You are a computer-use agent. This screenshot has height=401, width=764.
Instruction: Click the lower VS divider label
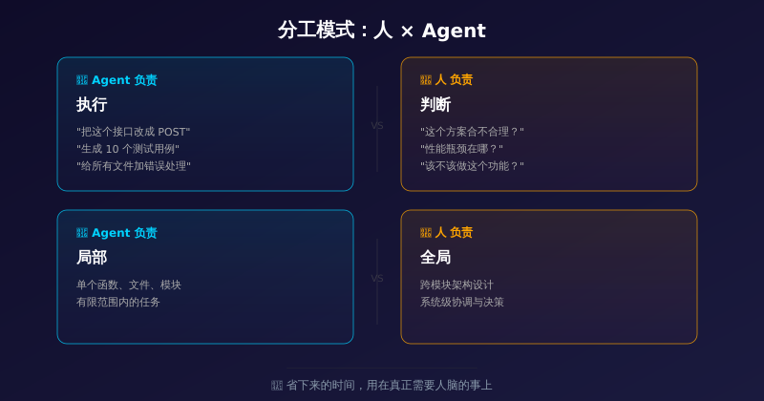pos(377,279)
